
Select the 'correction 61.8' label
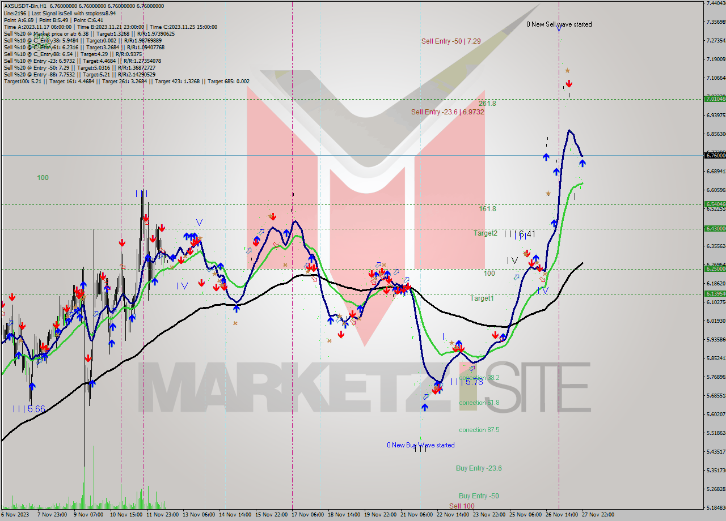click(x=479, y=403)
